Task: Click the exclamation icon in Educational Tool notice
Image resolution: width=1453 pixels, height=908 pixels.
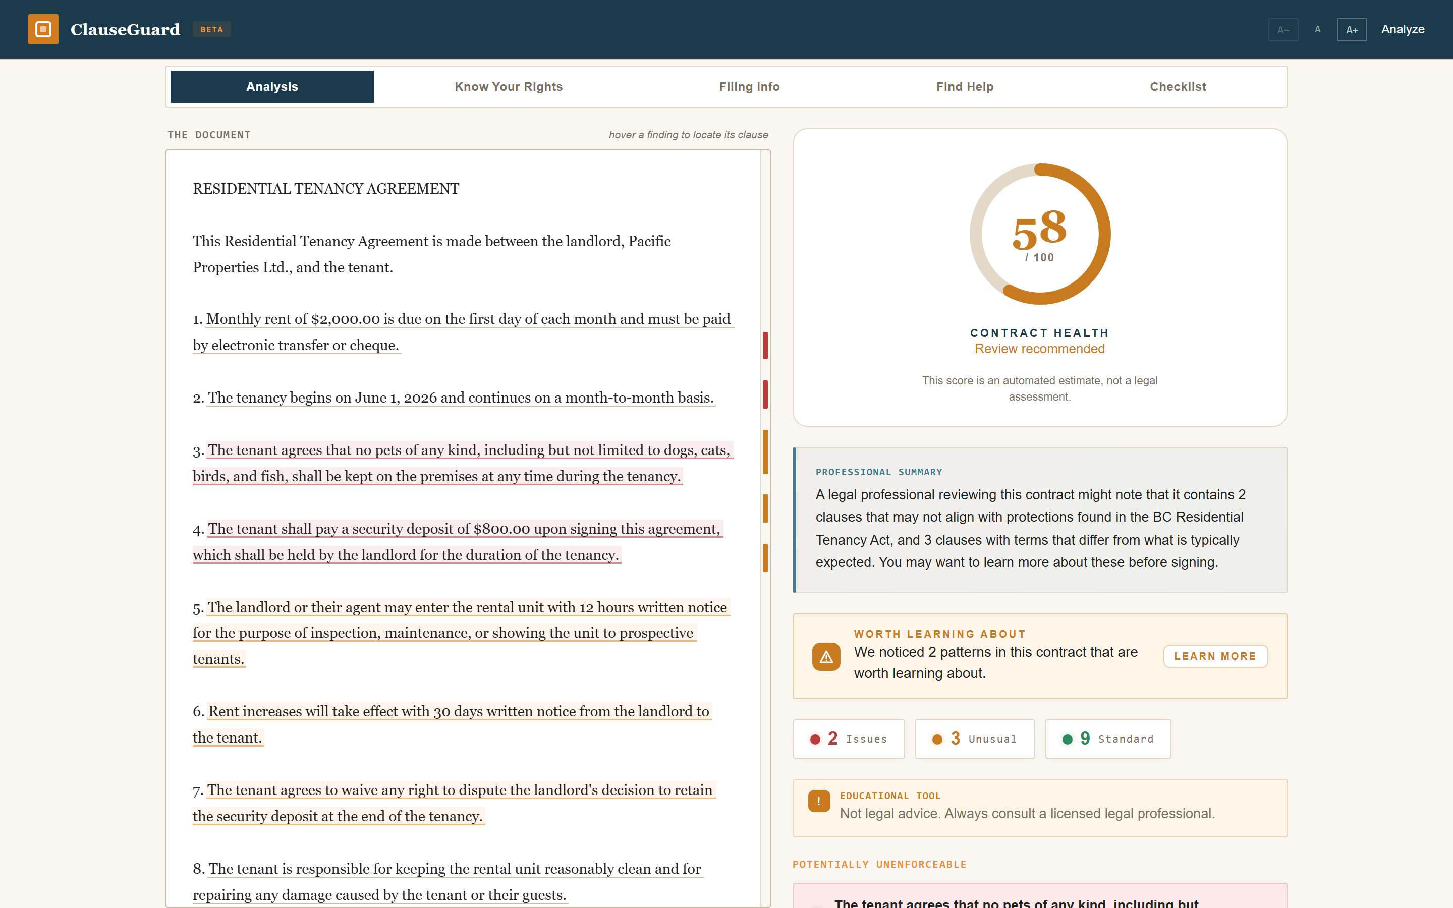Action: point(819,801)
